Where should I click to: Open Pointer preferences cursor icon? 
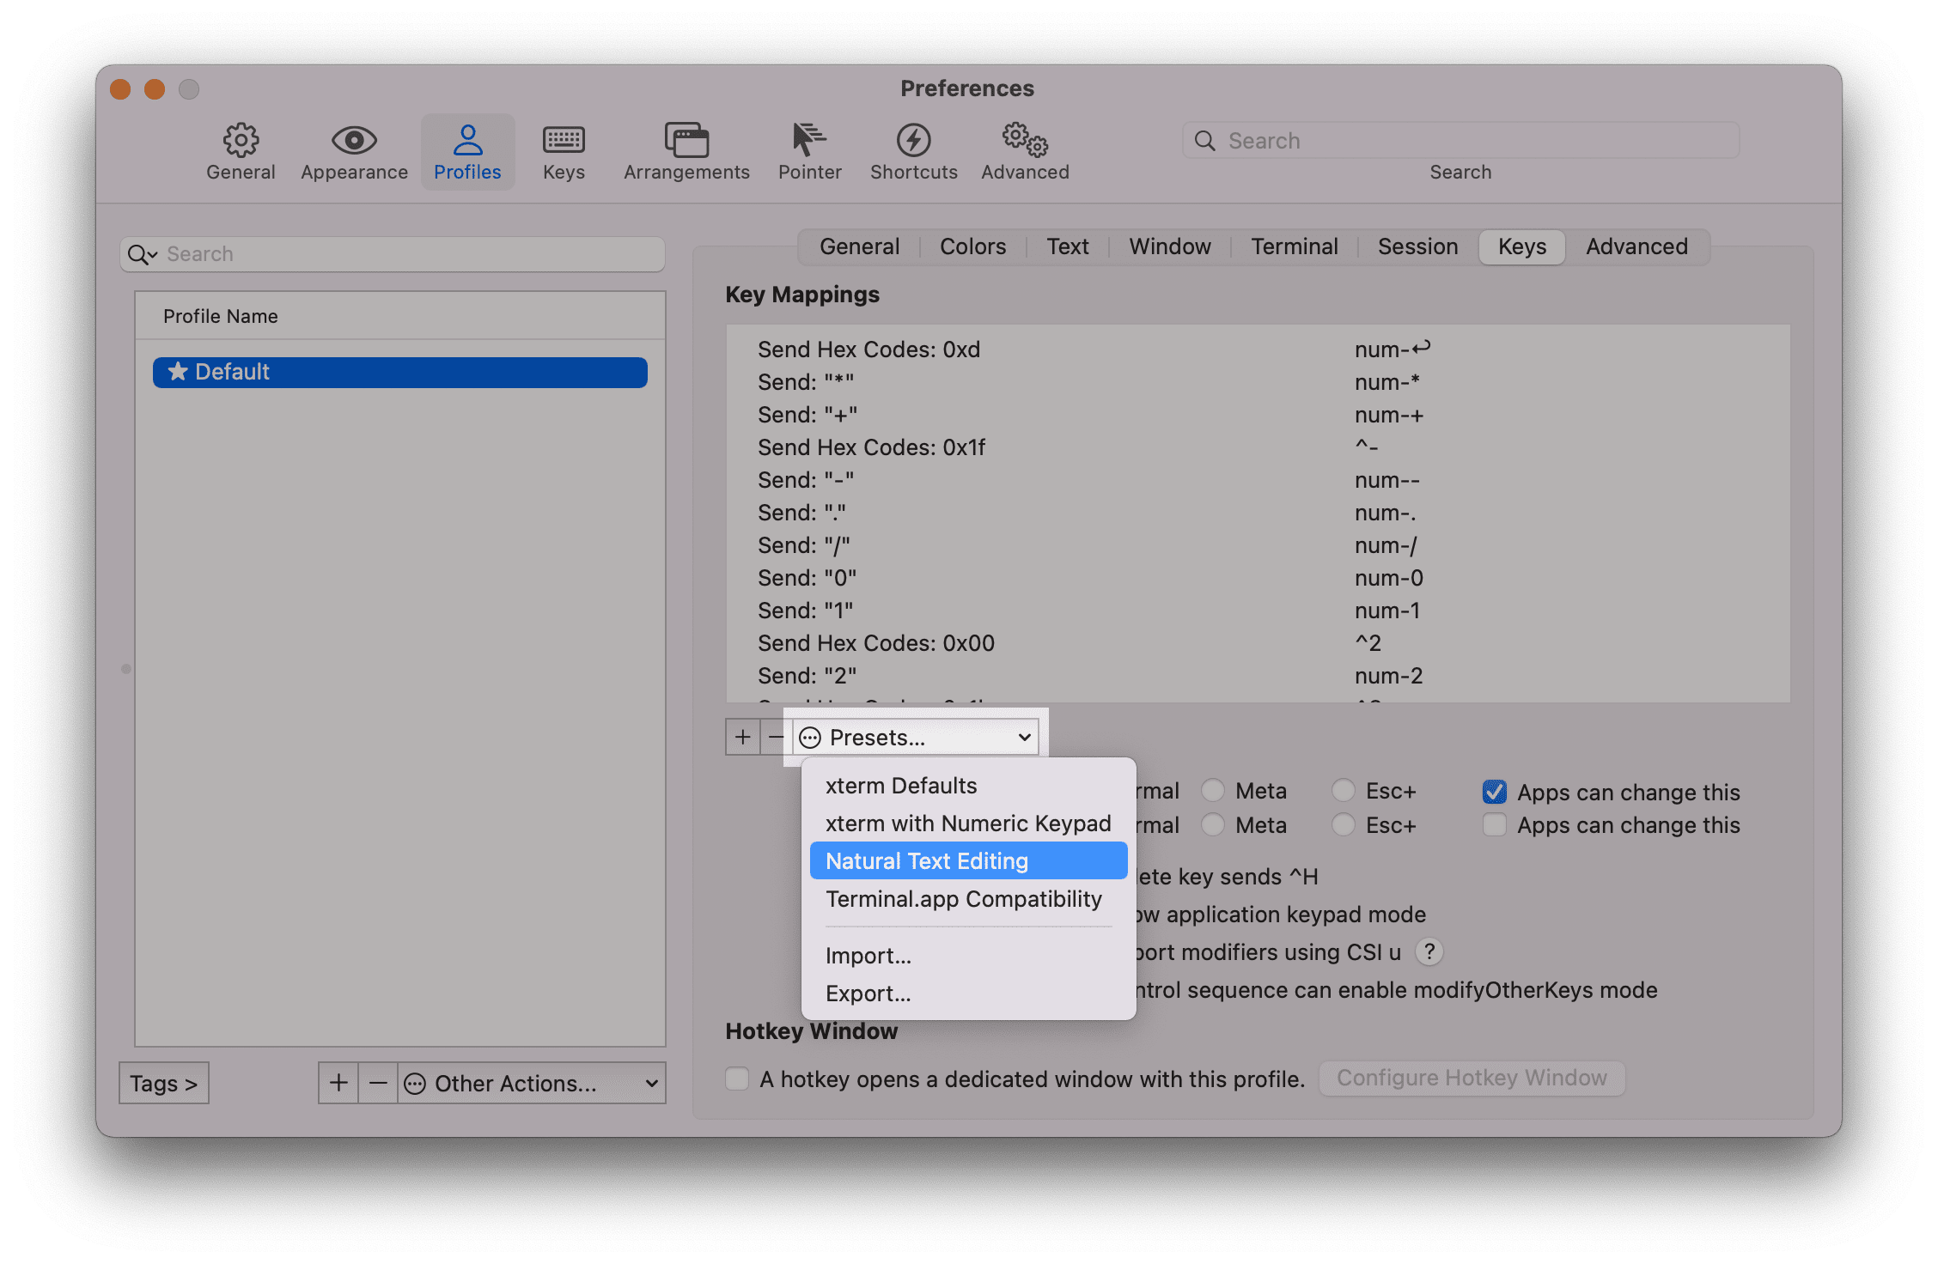(x=809, y=140)
